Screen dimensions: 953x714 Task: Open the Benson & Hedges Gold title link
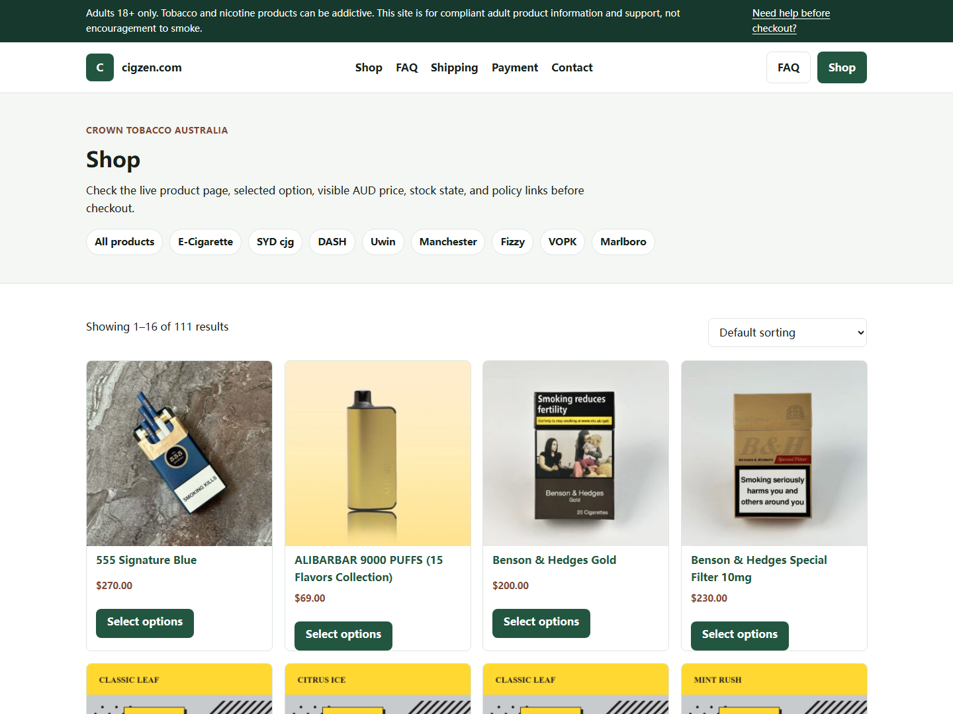pos(554,560)
